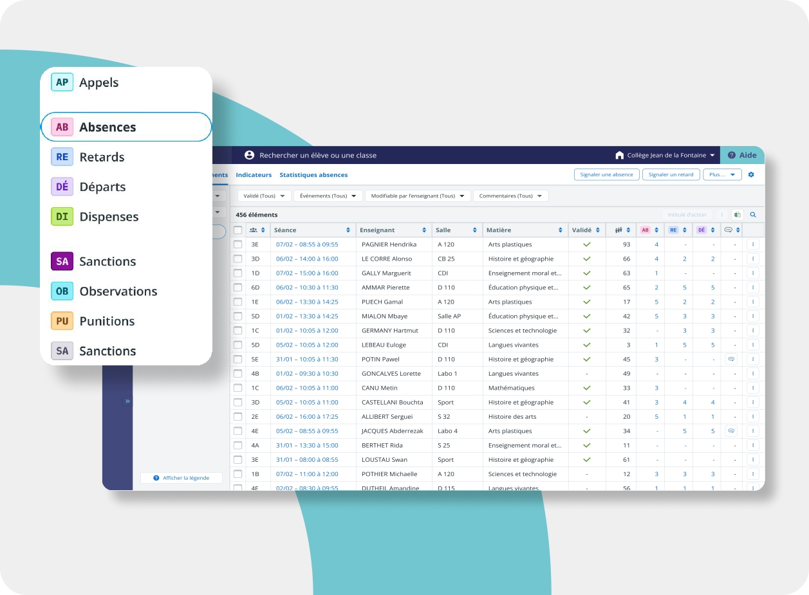Open the settings gear in the toolbar
The height and width of the screenshot is (595, 809).
tap(751, 174)
